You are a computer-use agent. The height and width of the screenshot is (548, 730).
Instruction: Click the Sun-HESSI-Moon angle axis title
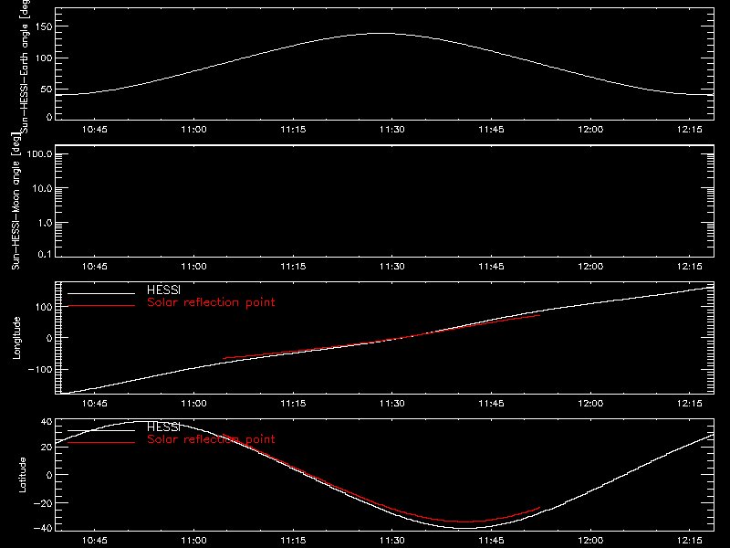[x=16, y=201]
